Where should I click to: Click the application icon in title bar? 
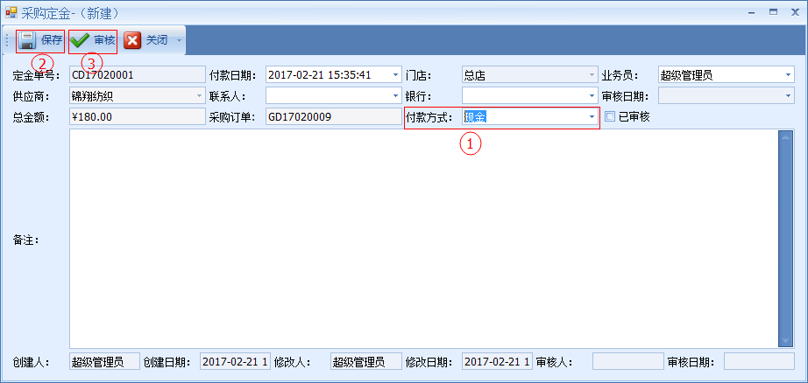click(x=11, y=13)
